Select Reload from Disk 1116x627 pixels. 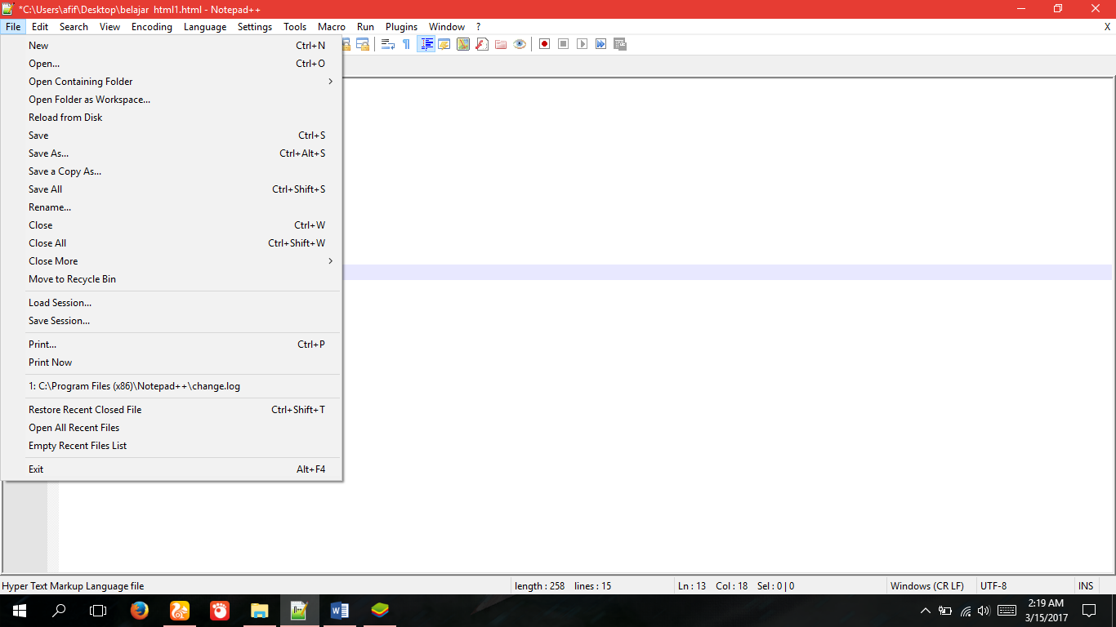[x=172, y=118]
